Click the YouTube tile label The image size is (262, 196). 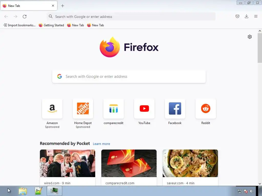[x=144, y=123]
